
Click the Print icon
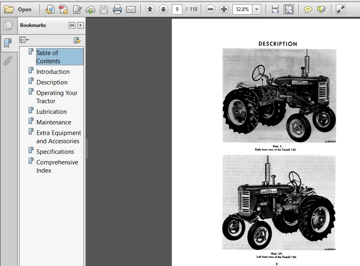pos(117,9)
